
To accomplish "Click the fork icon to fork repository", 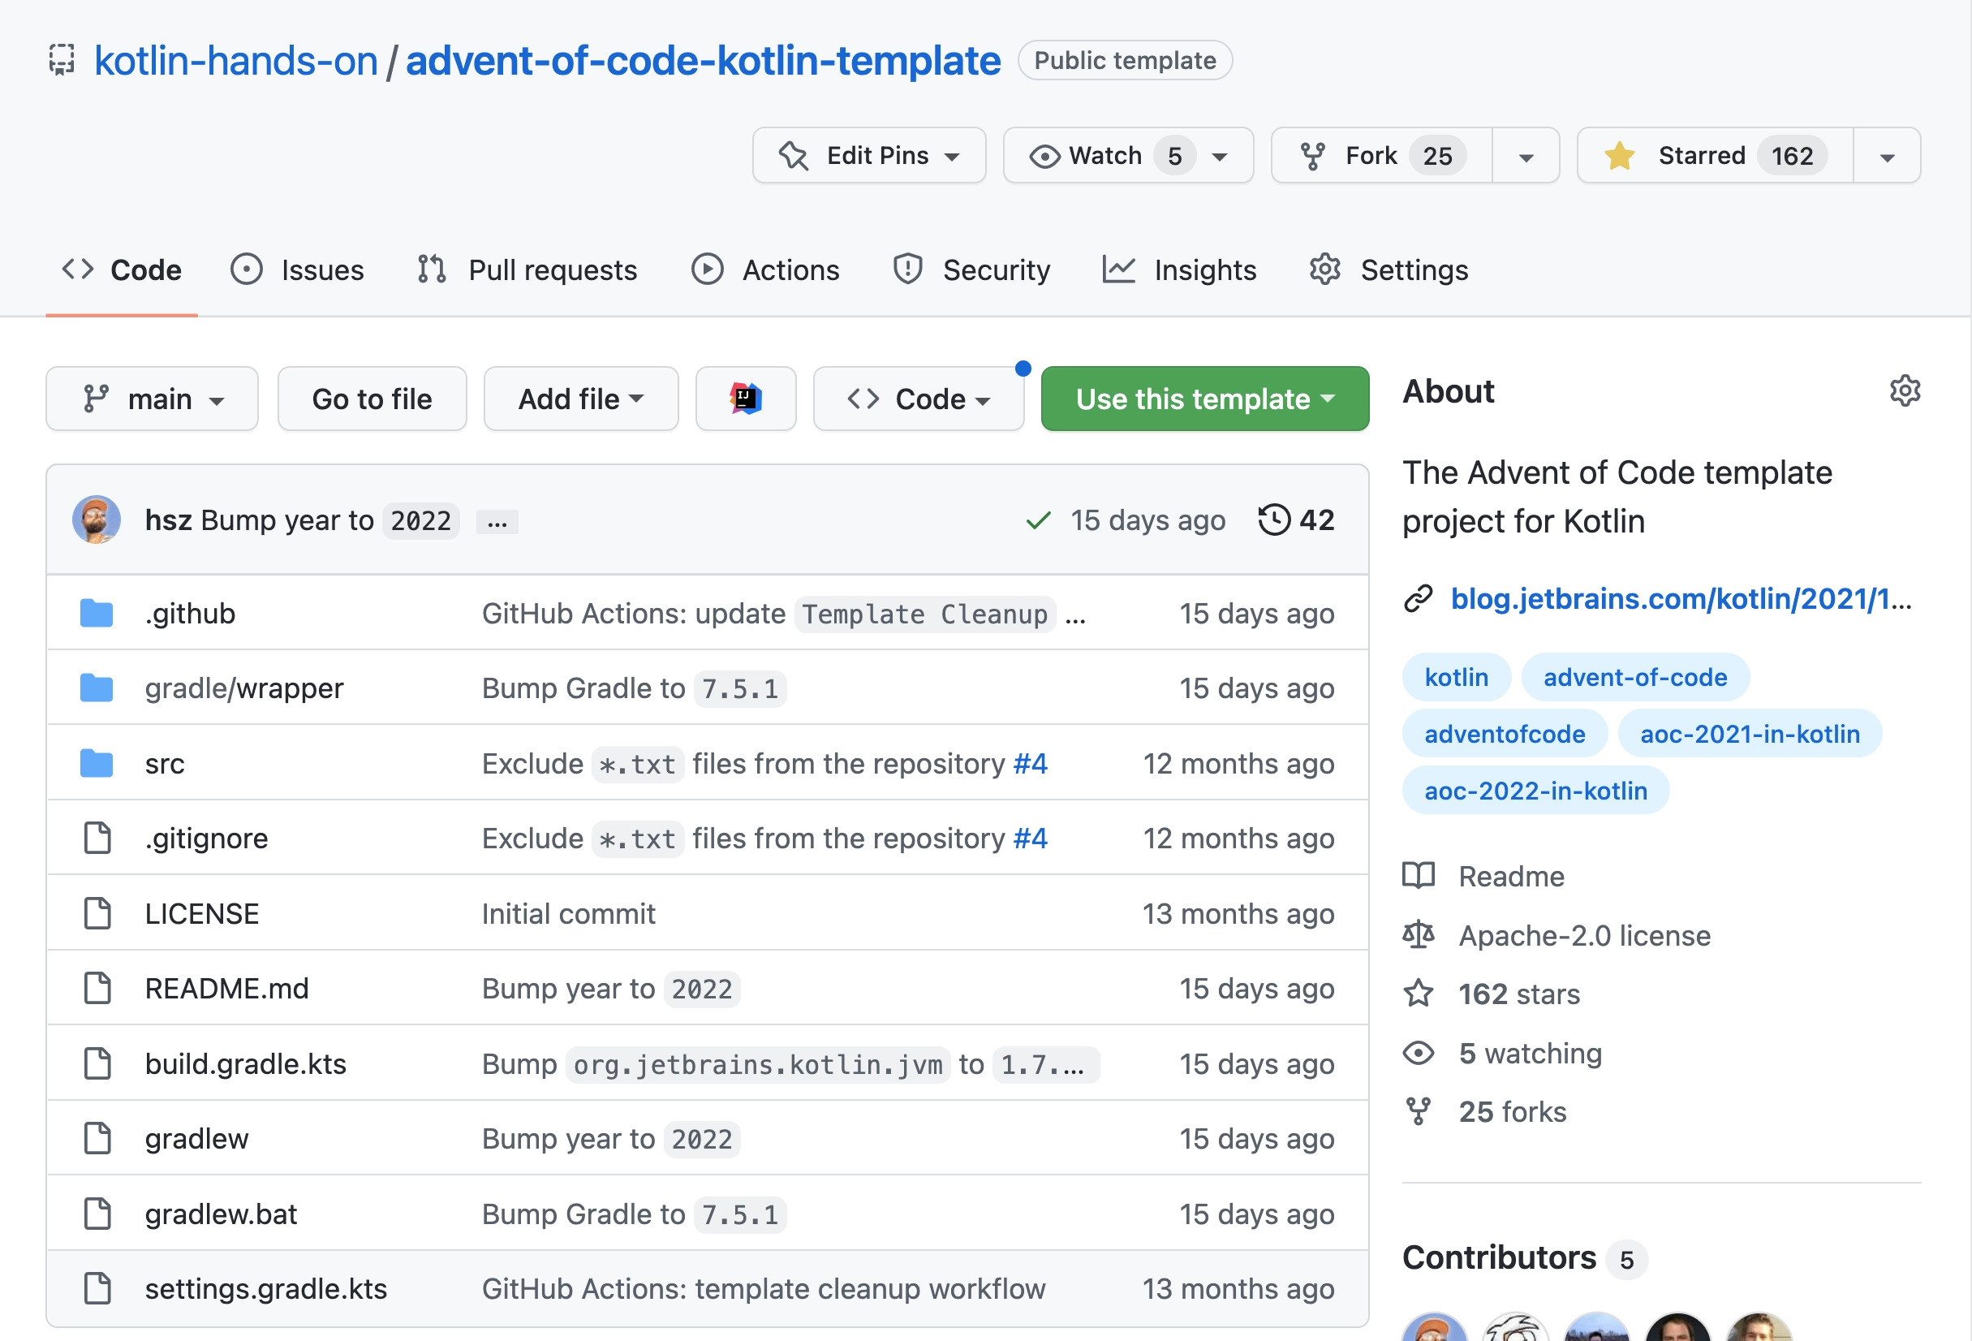I will pos(1315,154).
